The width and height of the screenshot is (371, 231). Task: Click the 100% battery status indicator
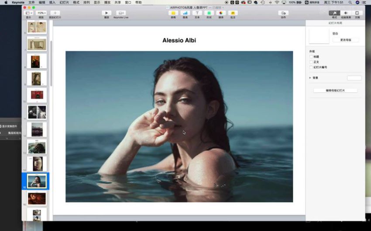(x=295, y=2)
